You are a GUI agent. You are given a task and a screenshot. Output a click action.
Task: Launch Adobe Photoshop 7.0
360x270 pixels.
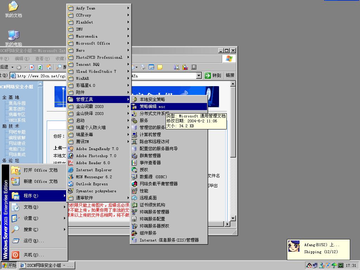pyautogui.click(x=99, y=156)
